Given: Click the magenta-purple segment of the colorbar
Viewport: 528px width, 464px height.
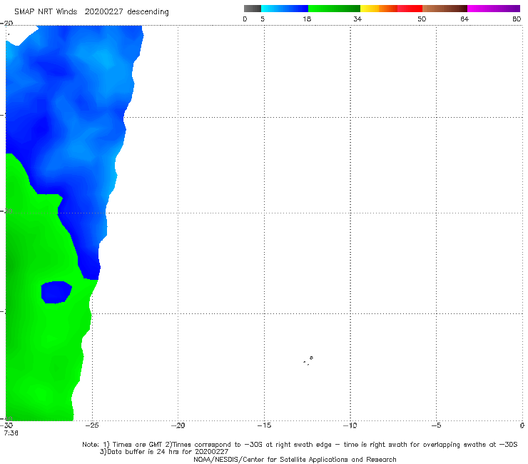Looking at the screenshot, I should point(494,9).
